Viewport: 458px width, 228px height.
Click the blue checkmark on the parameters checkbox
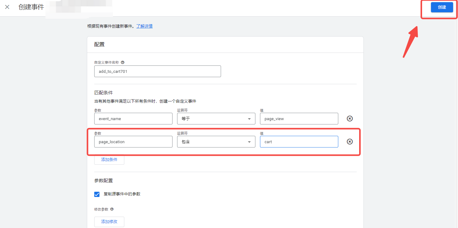click(97, 194)
